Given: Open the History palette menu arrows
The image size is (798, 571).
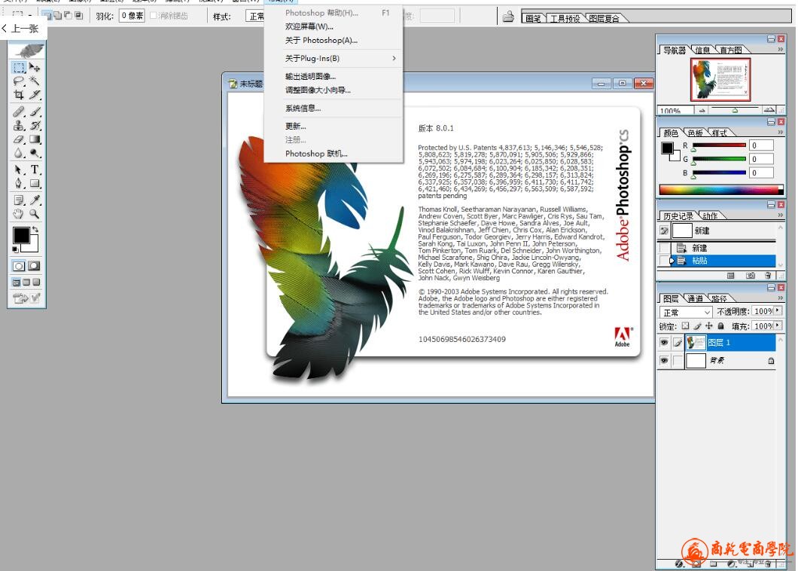Looking at the screenshot, I should pyautogui.click(x=780, y=215).
